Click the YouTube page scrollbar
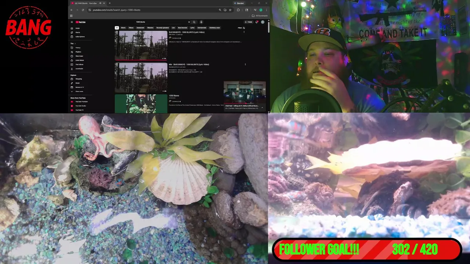The width and height of the screenshot is (470, 264). (269, 27)
